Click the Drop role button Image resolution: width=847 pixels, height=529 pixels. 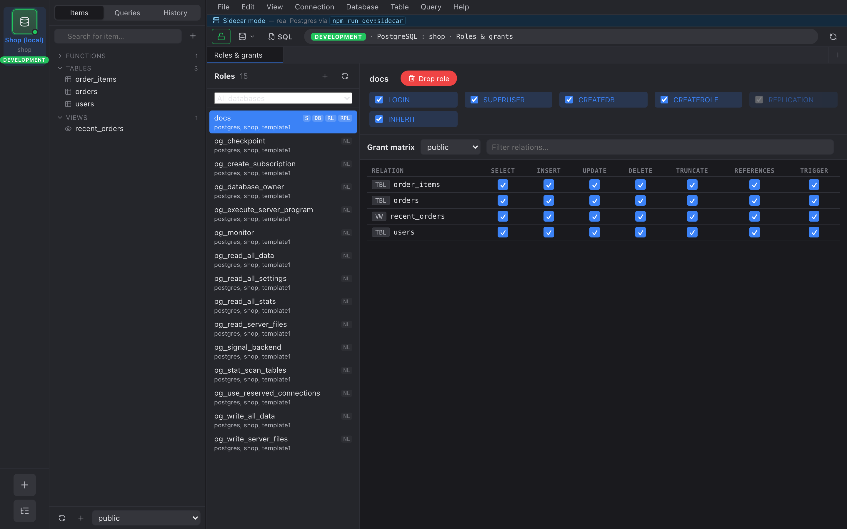point(428,78)
